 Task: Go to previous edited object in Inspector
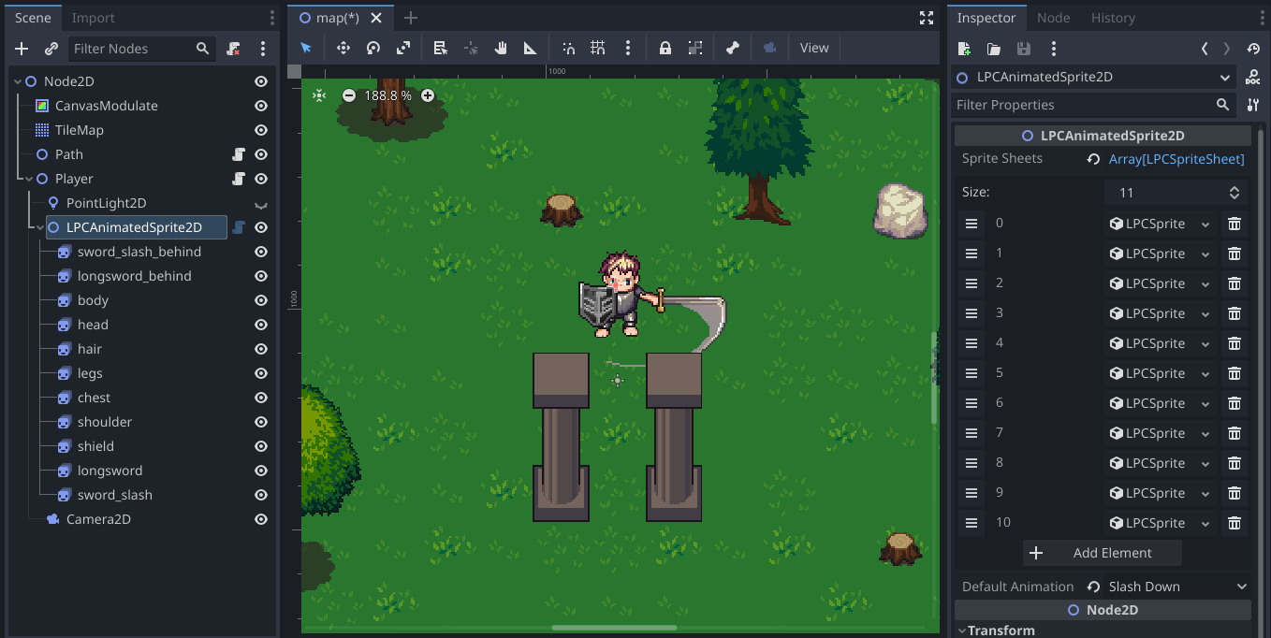pyautogui.click(x=1205, y=49)
